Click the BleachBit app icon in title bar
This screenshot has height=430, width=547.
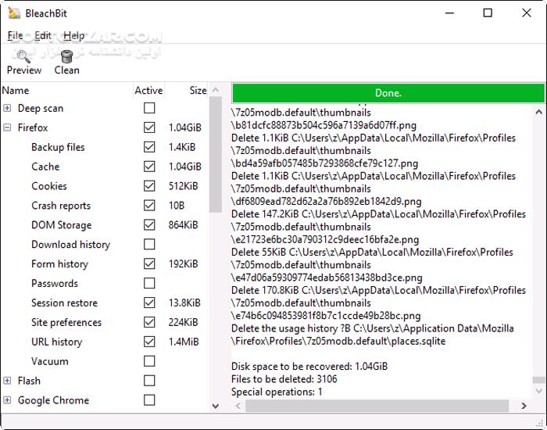(x=13, y=13)
